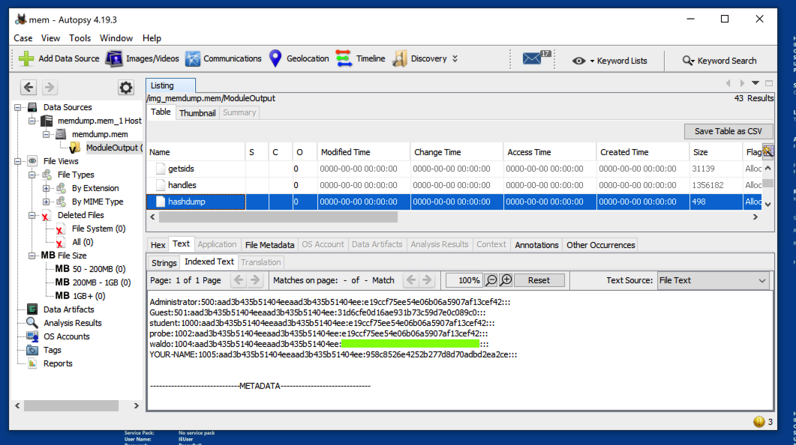
Task: Open Images/Videos viewer icon
Action: tap(114, 58)
